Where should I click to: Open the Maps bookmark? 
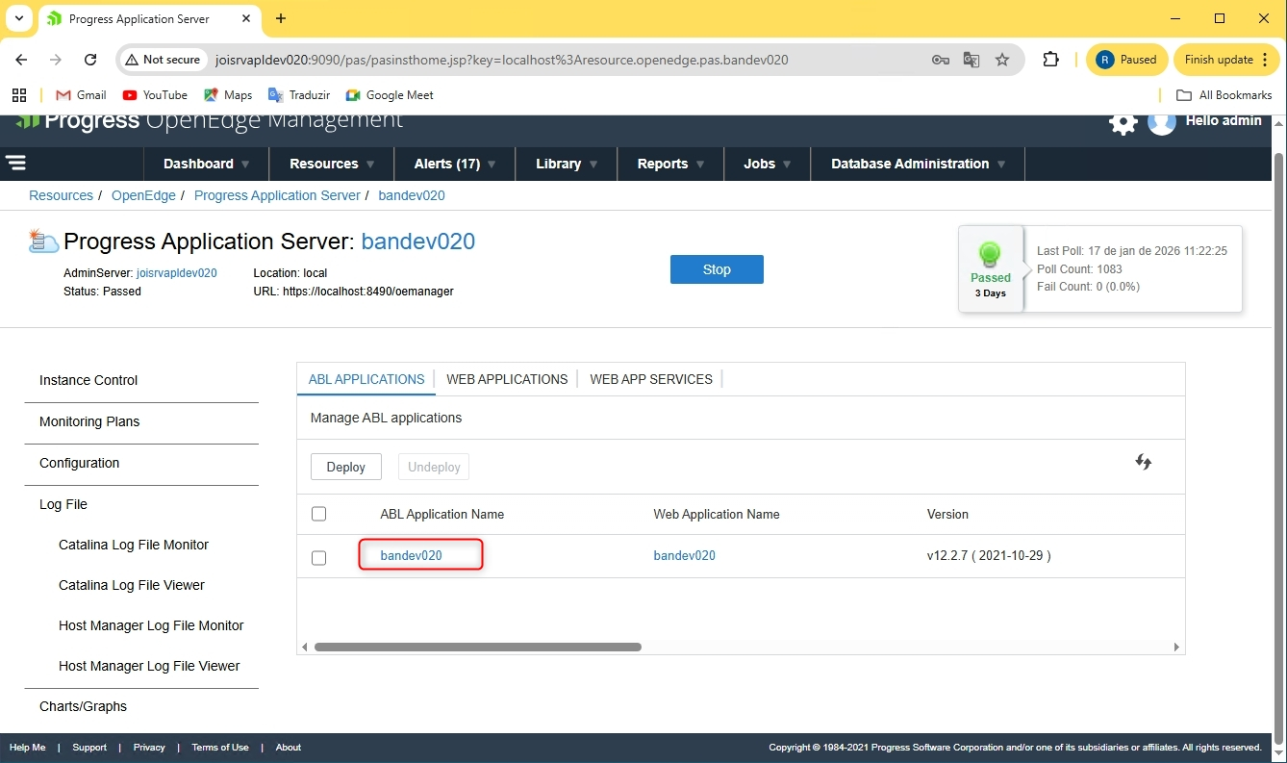227,95
